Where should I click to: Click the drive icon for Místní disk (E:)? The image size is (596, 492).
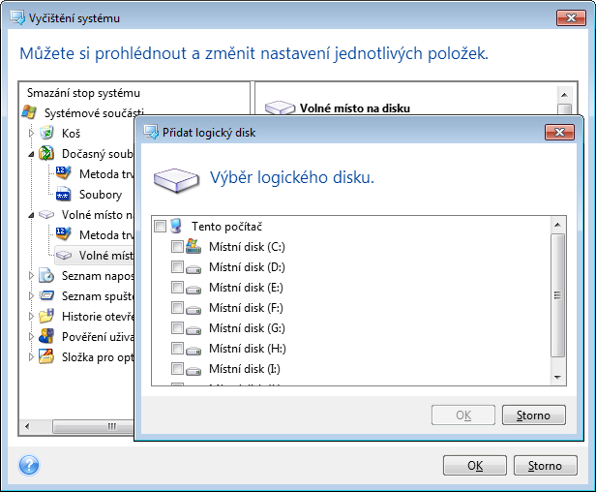[x=194, y=290]
